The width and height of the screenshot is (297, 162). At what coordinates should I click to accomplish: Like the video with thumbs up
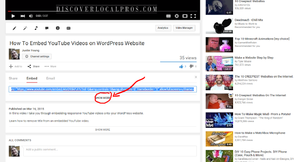click(x=181, y=66)
